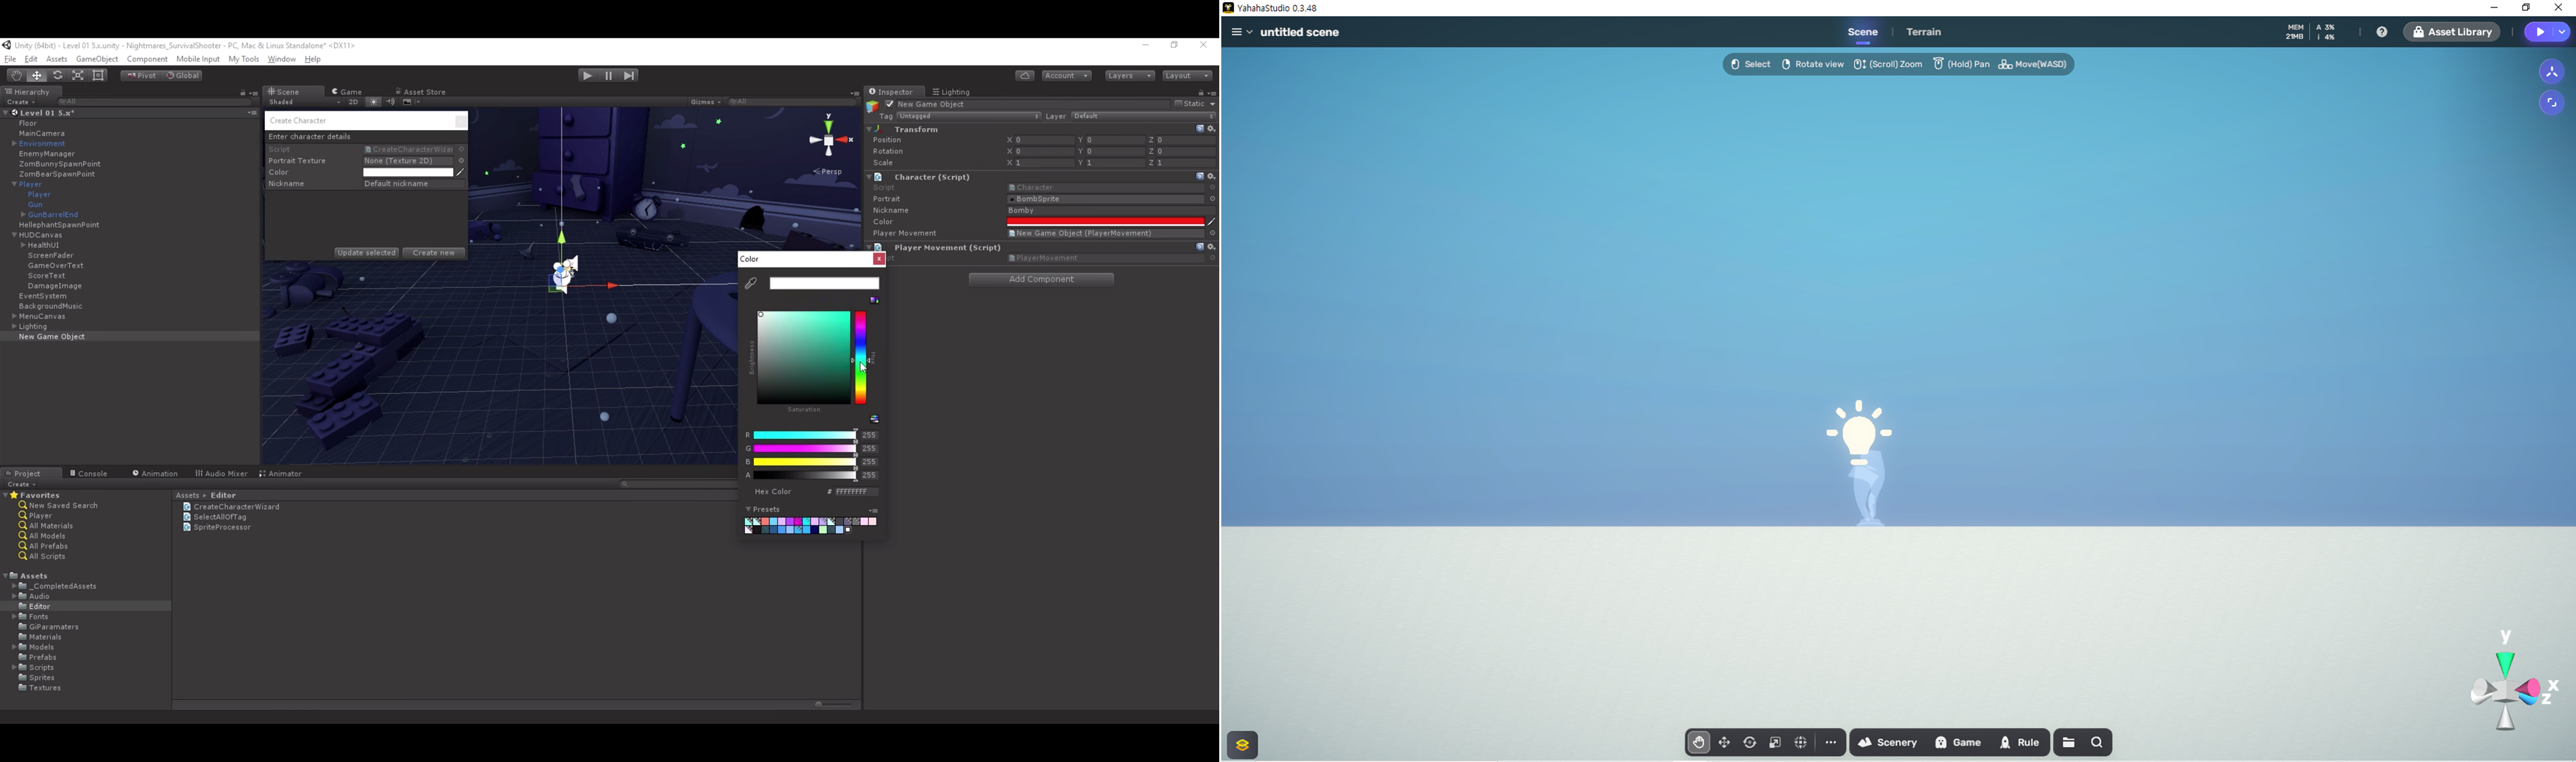This screenshot has width=2576, height=762.
Task: Open search icon in YahahaStudio toolbar
Action: [2098, 743]
